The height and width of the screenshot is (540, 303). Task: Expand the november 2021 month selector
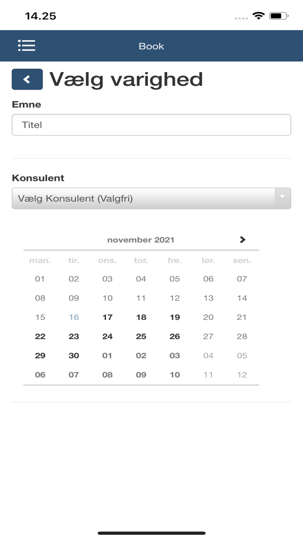point(141,240)
